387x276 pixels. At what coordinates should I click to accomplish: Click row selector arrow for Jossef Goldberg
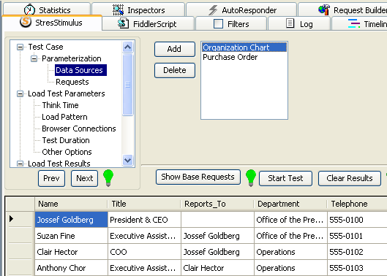click(11, 218)
